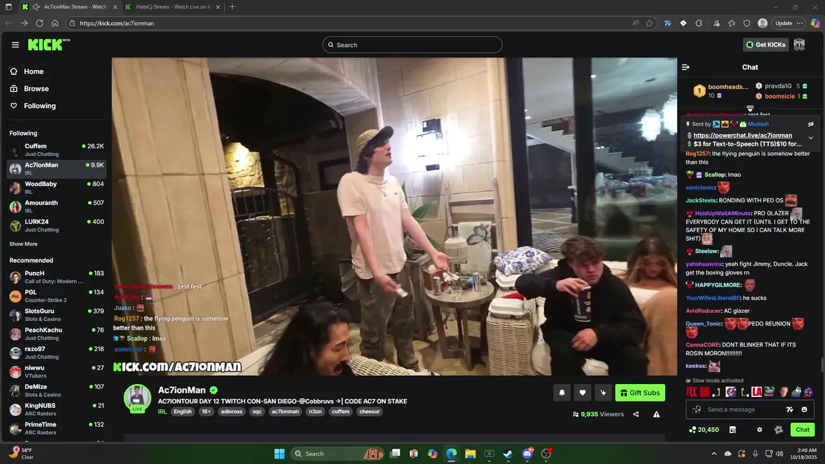Open the Windows Start menu
This screenshot has width=825, height=464.
279,454
